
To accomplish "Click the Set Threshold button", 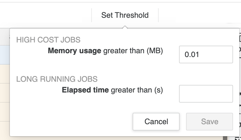I will coord(125,15).
